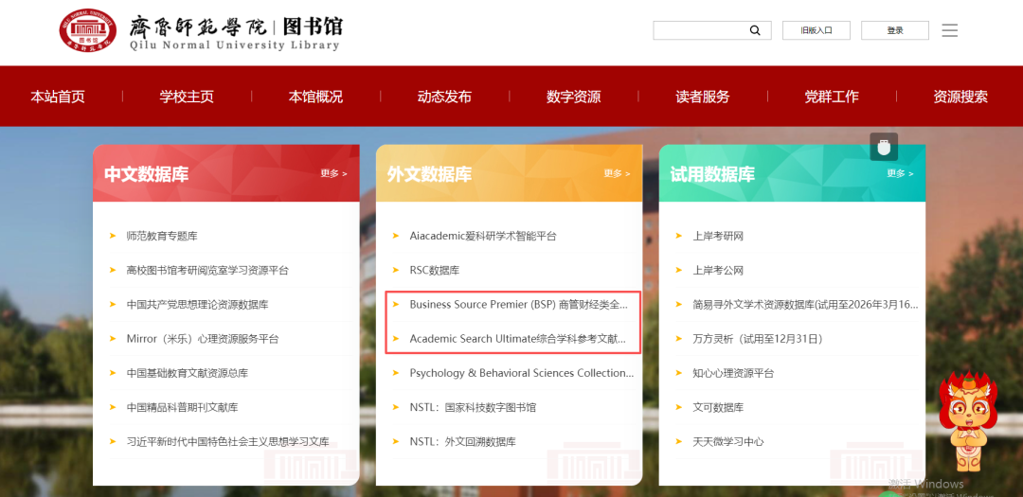
Task: Open 文可数据库 link
Action: pos(718,408)
